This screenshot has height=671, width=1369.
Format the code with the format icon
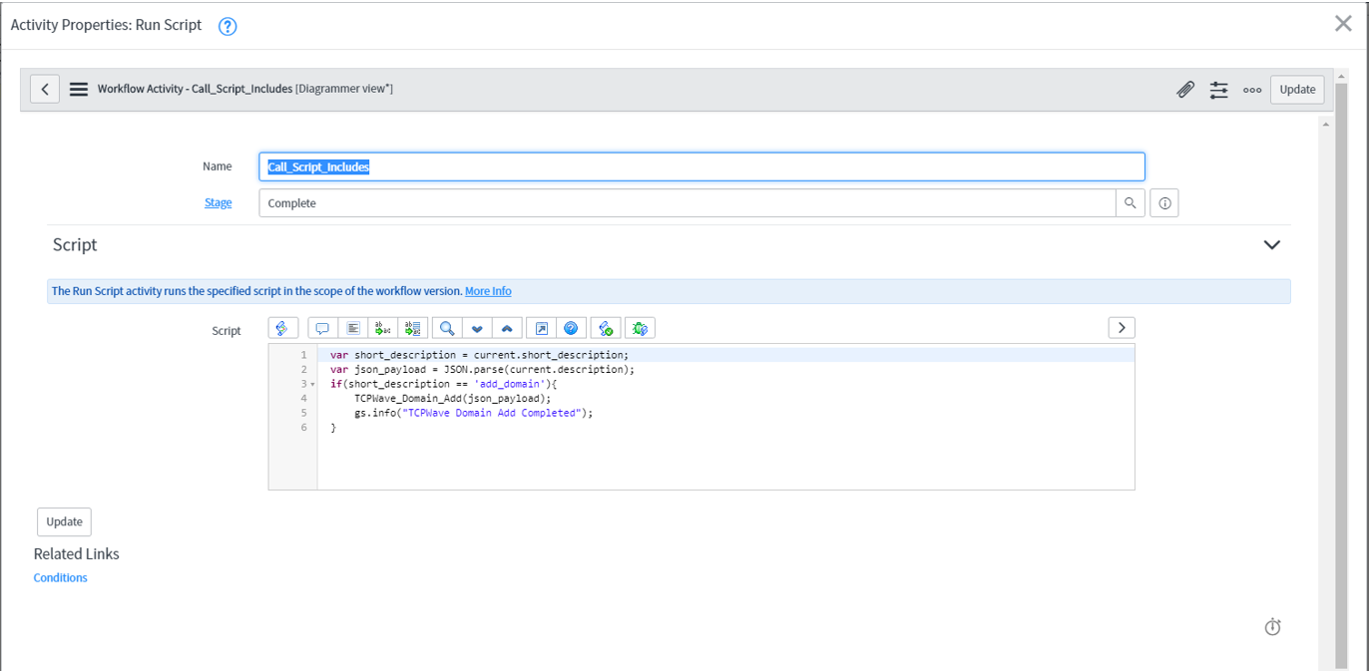click(351, 327)
